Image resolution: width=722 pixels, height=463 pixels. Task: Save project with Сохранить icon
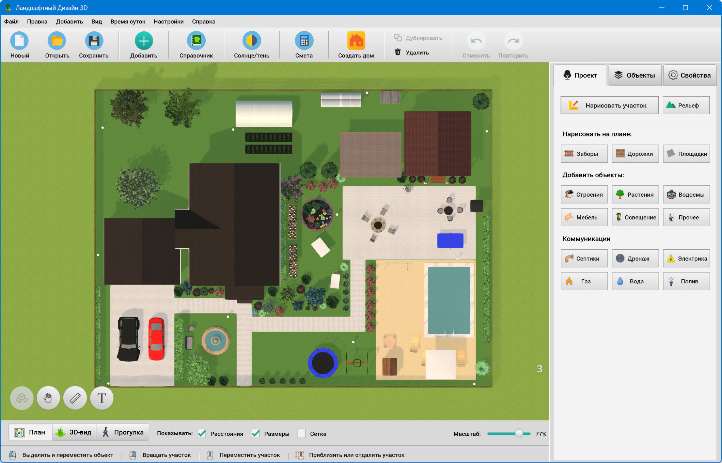point(94,41)
